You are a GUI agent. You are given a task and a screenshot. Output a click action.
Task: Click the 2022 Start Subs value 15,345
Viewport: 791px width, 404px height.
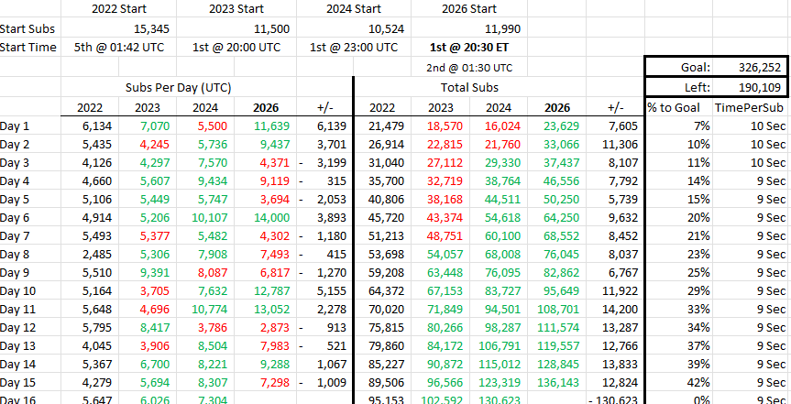pyautogui.click(x=118, y=28)
